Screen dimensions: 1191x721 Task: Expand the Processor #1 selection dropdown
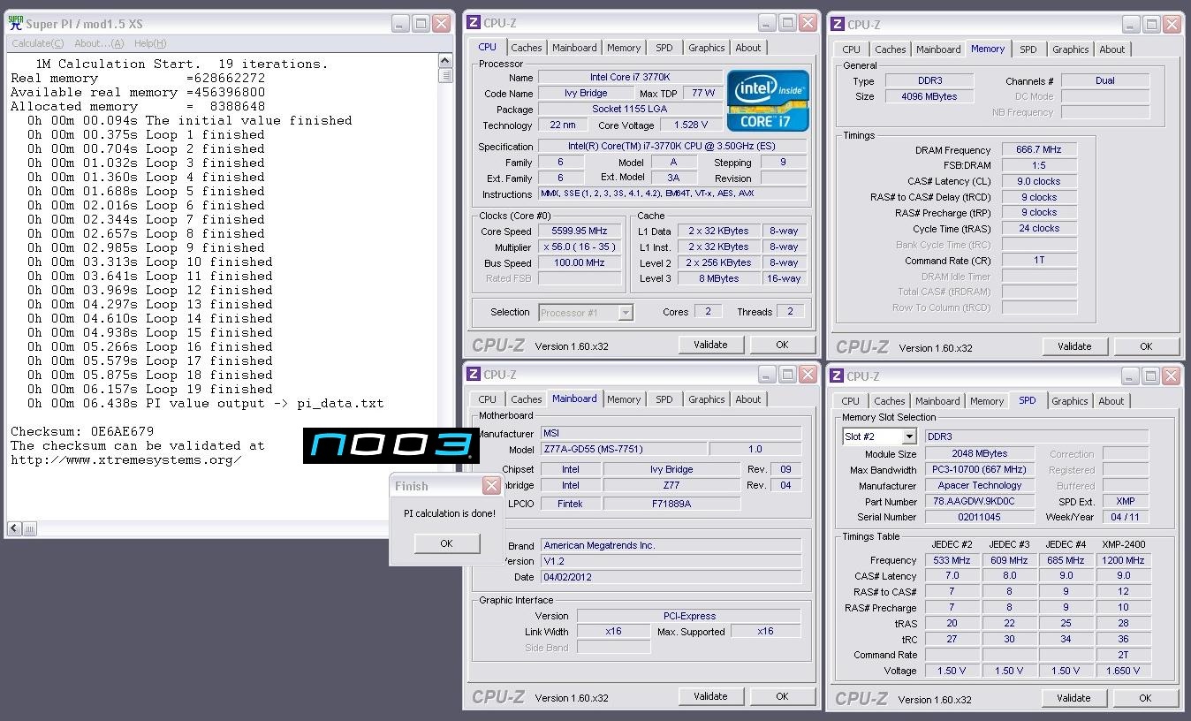point(626,312)
